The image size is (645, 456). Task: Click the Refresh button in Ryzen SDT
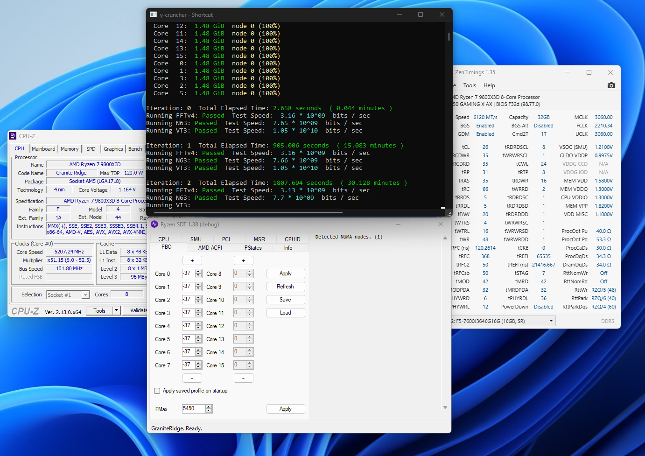[285, 287]
